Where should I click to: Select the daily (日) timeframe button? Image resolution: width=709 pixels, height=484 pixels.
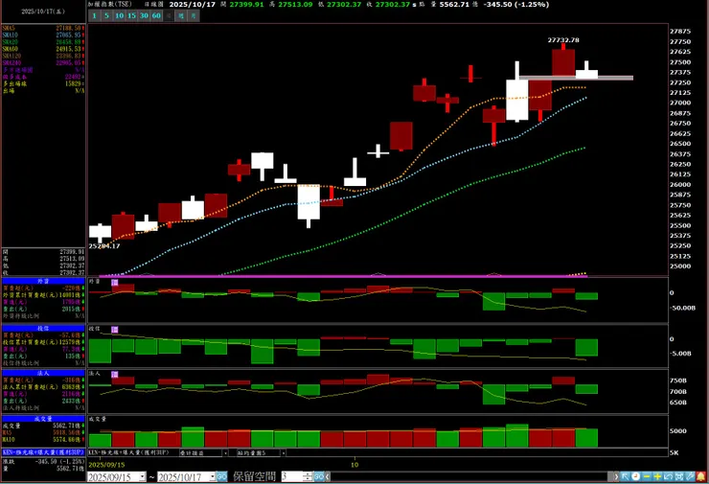[x=169, y=16]
